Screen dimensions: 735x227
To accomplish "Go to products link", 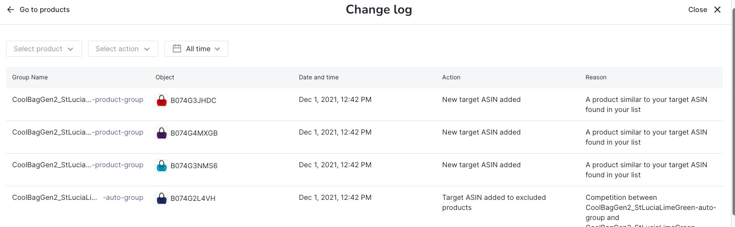I will point(44,10).
